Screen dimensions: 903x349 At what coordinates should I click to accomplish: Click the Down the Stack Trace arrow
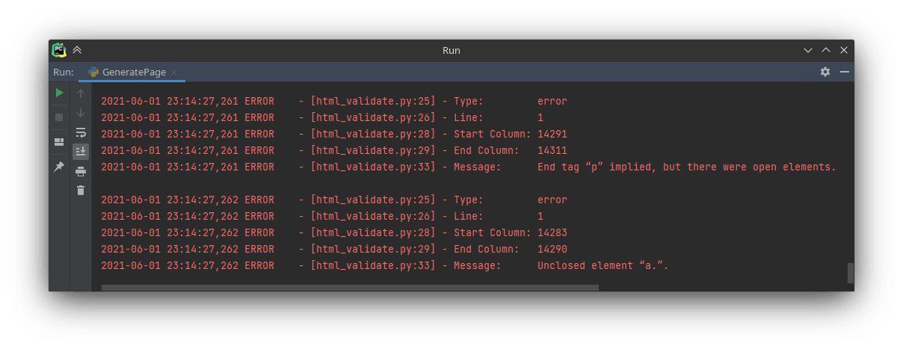[81, 113]
